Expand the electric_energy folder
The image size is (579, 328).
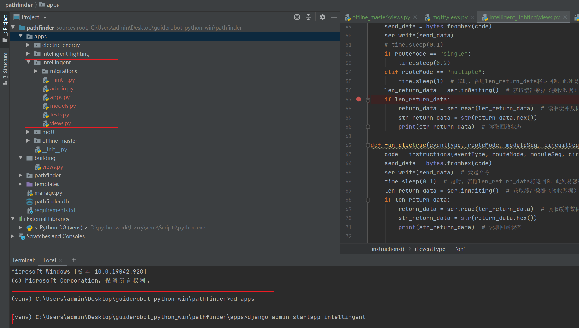point(28,45)
